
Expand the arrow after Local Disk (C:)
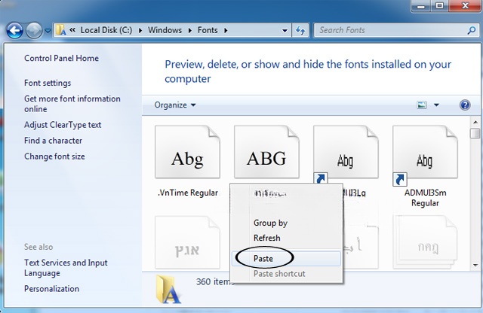pyautogui.click(x=140, y=30)
